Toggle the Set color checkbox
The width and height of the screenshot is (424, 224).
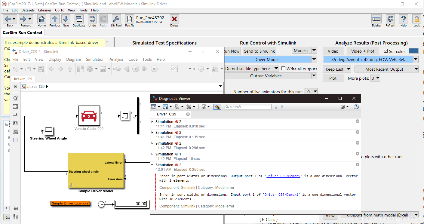[x=386, y=51]
